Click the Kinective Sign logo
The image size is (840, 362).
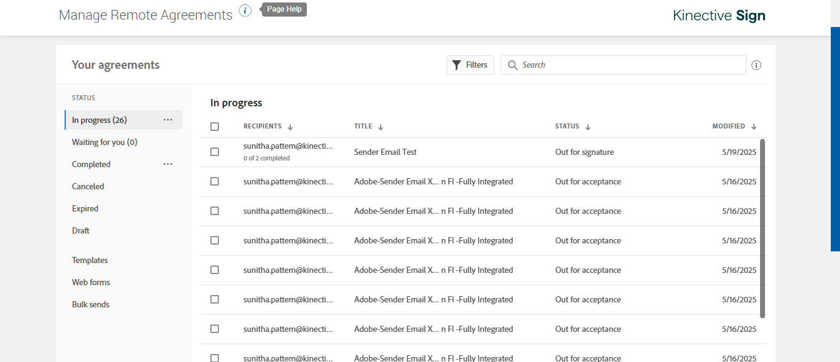[x=719, y=15]
